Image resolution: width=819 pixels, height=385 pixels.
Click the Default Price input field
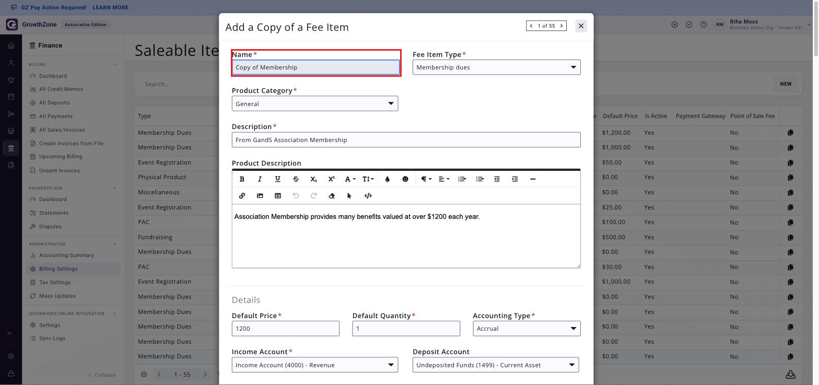pos(286,329)
